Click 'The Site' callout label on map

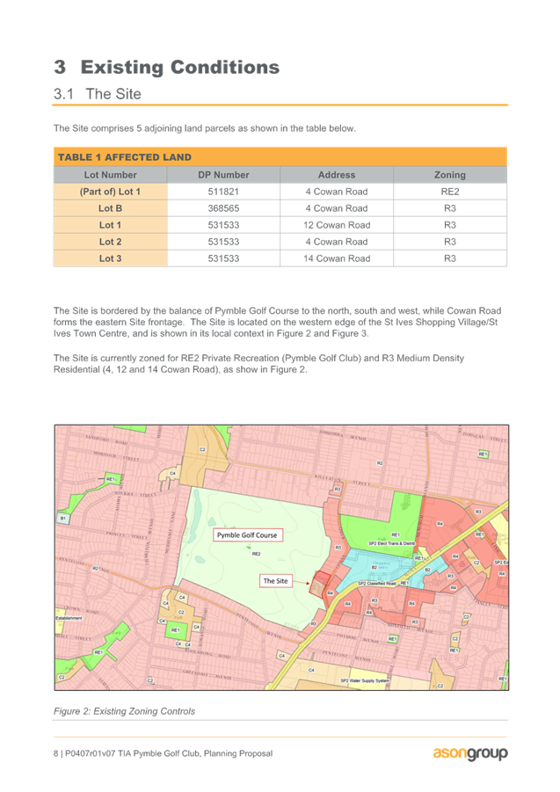click(x=276, y=581)
